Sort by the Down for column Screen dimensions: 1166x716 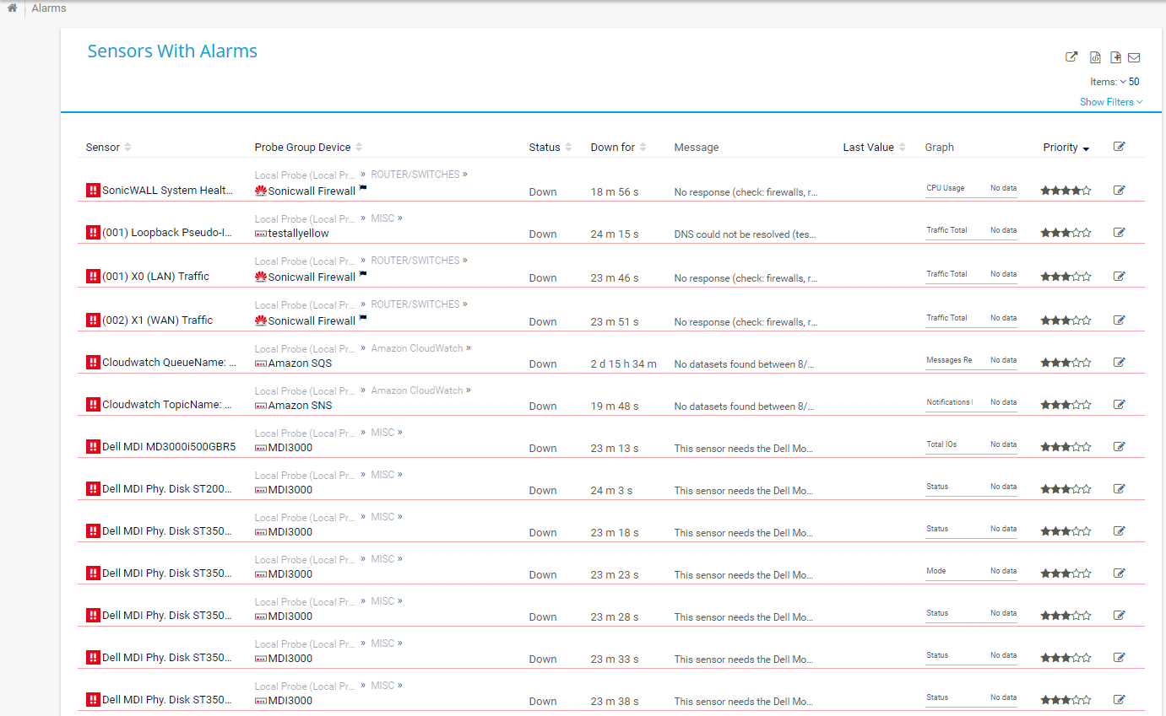(x=619, y=148)
